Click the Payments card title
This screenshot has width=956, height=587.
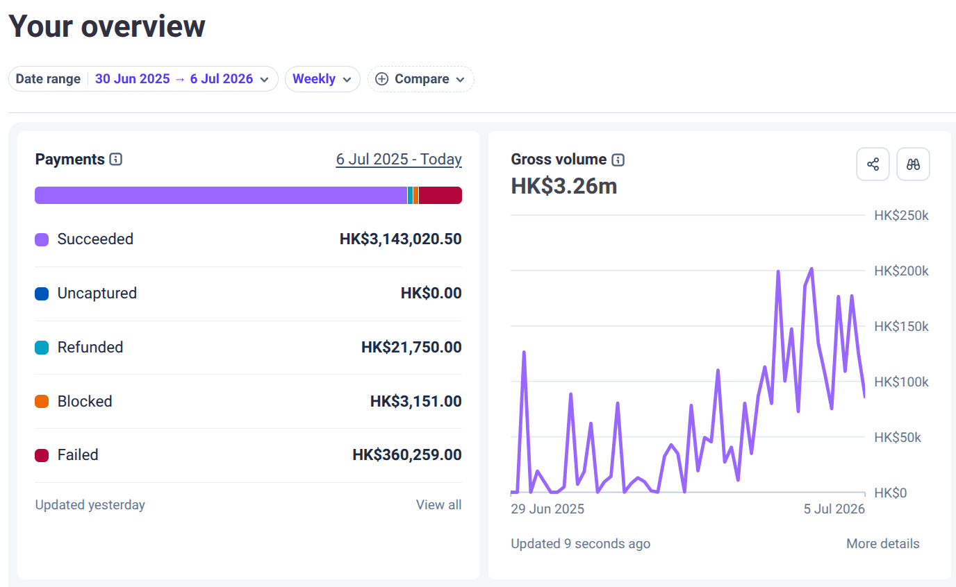tap(70, 160)
